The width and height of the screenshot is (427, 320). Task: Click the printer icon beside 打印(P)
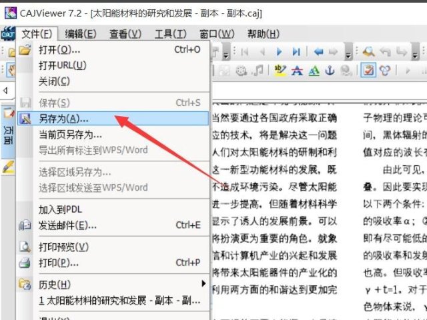(25, 263)
